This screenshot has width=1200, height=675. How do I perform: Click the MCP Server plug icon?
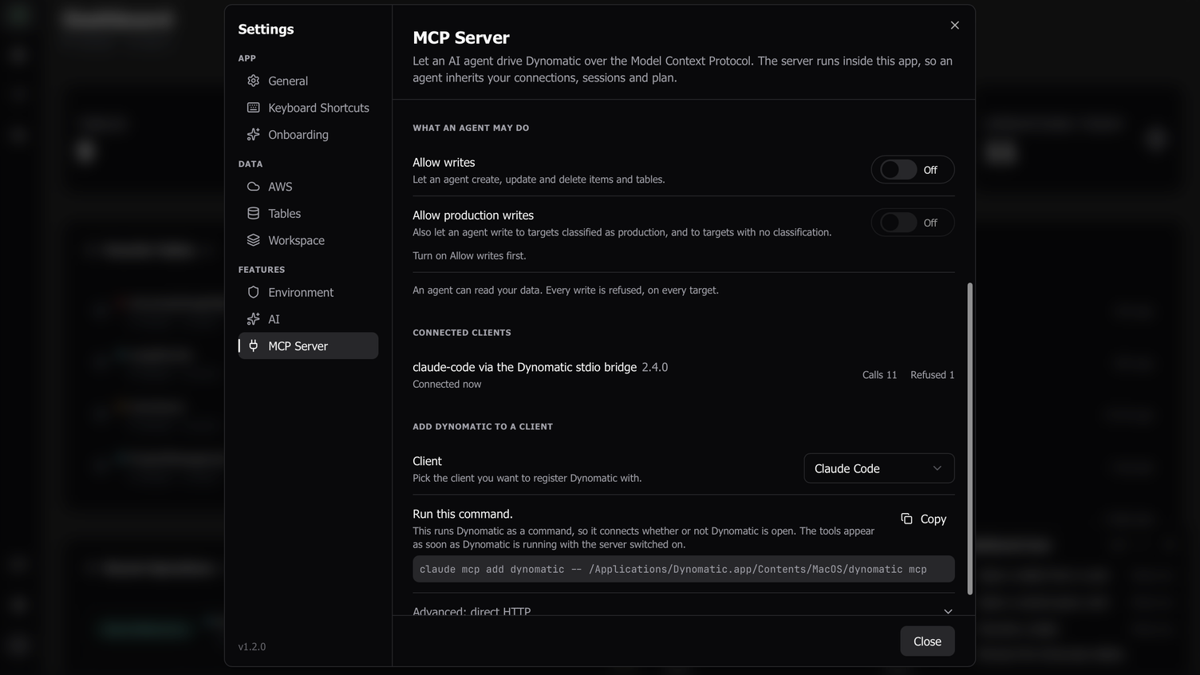253,345
